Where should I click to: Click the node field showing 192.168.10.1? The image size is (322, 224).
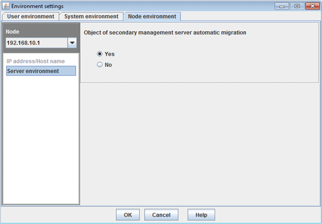point(36,43)
